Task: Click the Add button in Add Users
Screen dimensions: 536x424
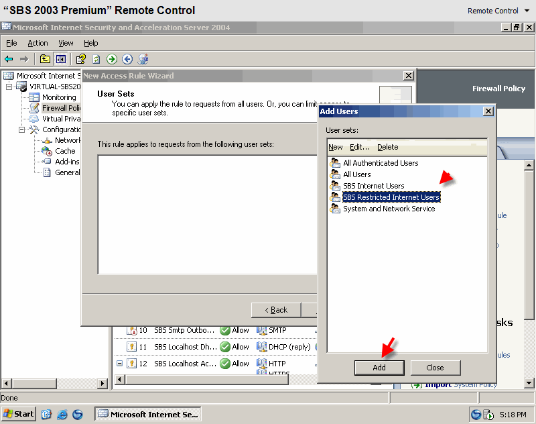Action: tap(379, 368)
